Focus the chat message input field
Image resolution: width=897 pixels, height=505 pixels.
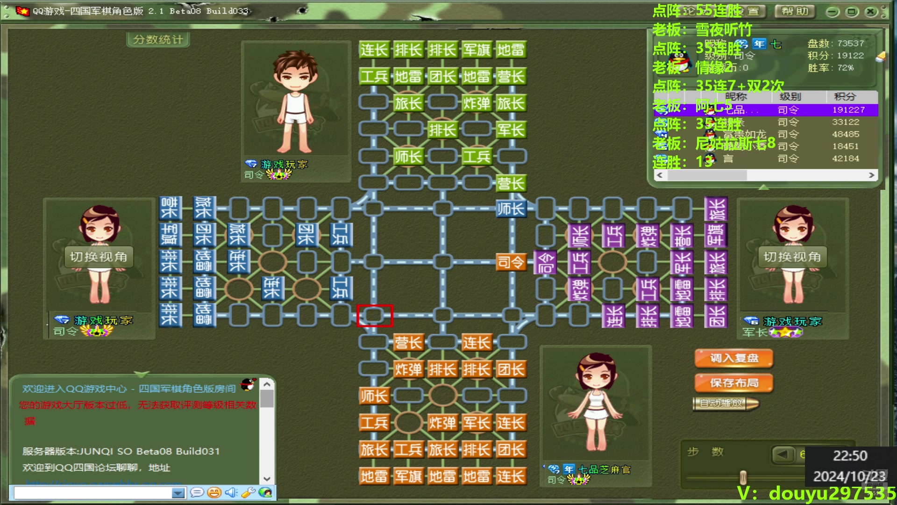pyautogui.click(x=93, y=493)
